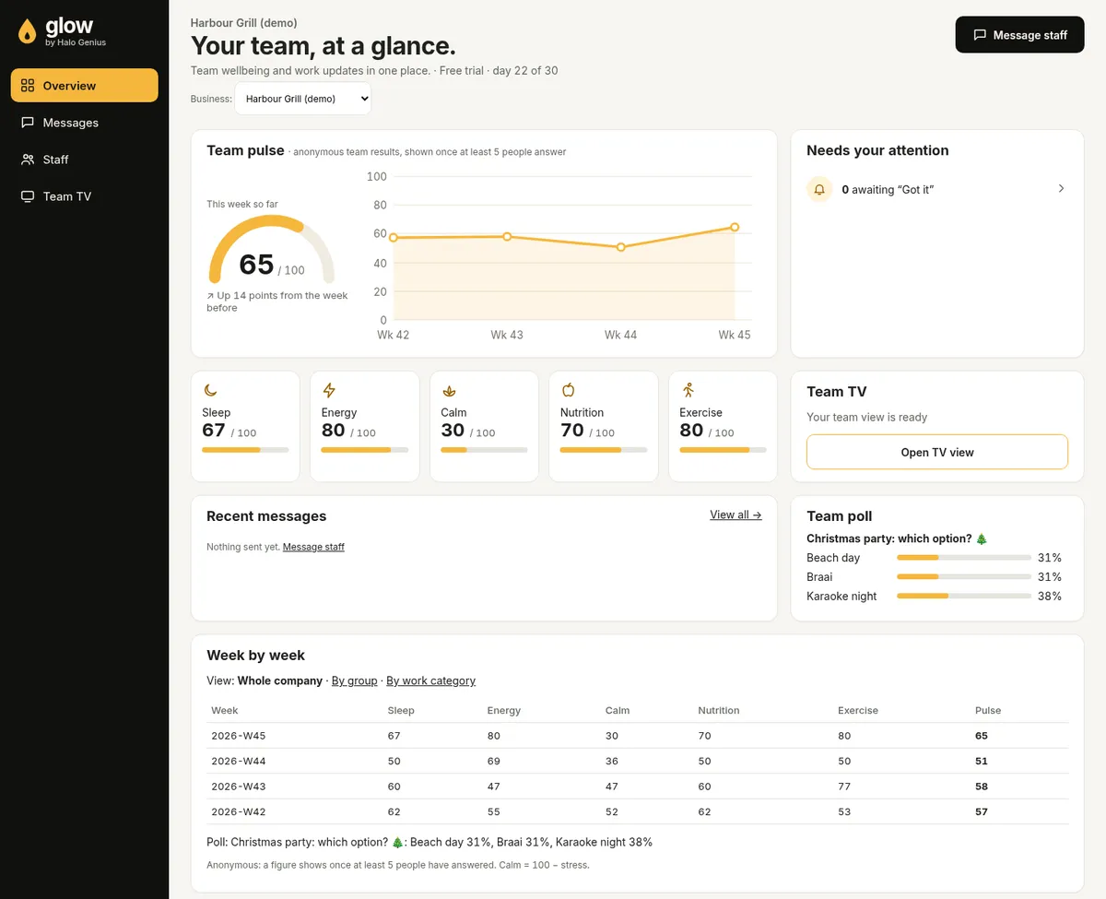Click the Karaoke night poll bar

[x=964, y=596]
